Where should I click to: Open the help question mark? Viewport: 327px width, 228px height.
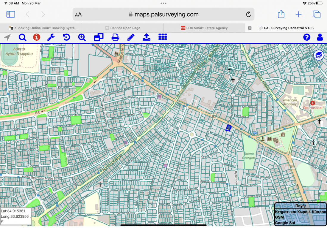307,37
